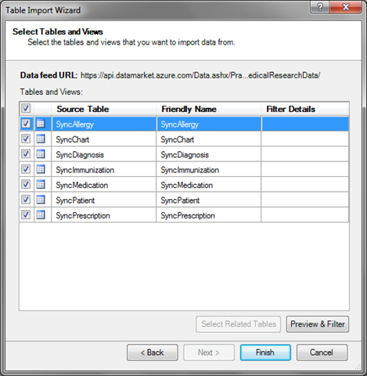Image resolution: width=367 pixels, height=376 pixels.
Task: Click the table icon beside SyncImmunization
Action: [x=41, y=169]
